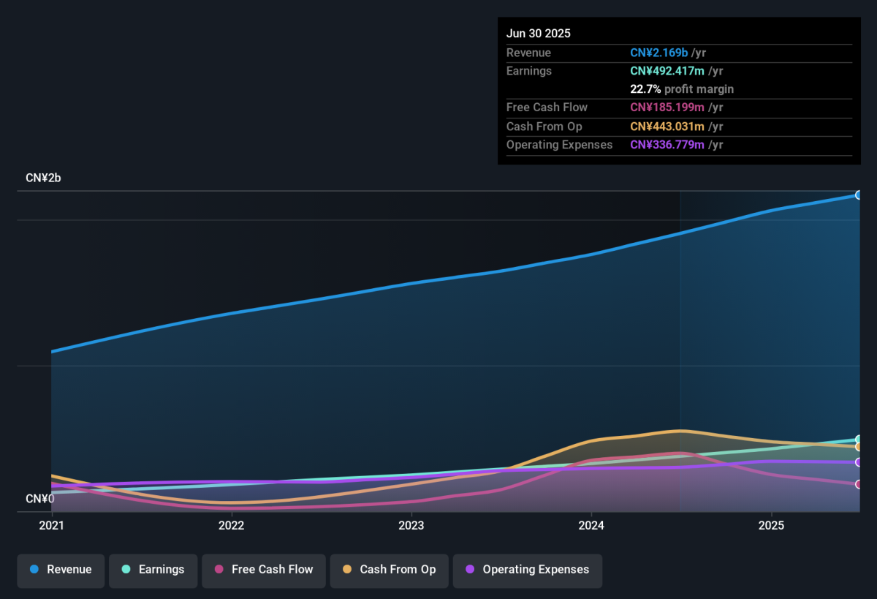Select the orange Cash From Op end marker
The image size is (877, 599).
[859, 447]
